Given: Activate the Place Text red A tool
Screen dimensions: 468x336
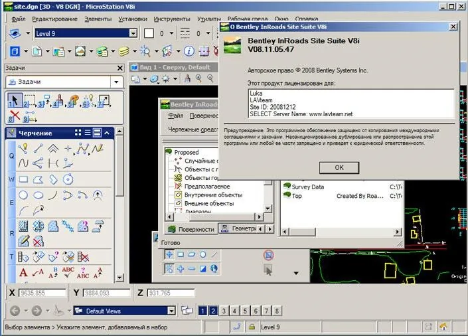Looking at the screenshot, I should (23, 272).
